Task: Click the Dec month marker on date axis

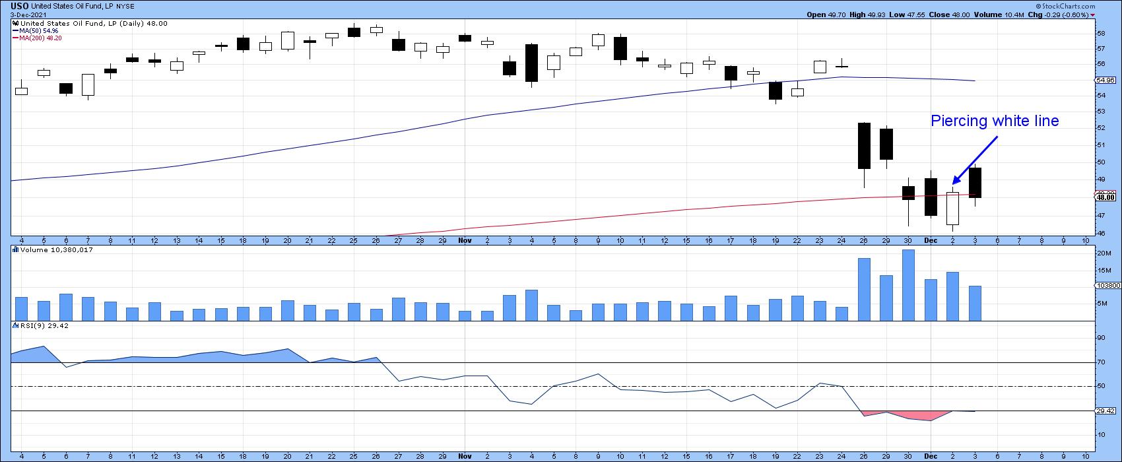Action: tap(930, 241)
